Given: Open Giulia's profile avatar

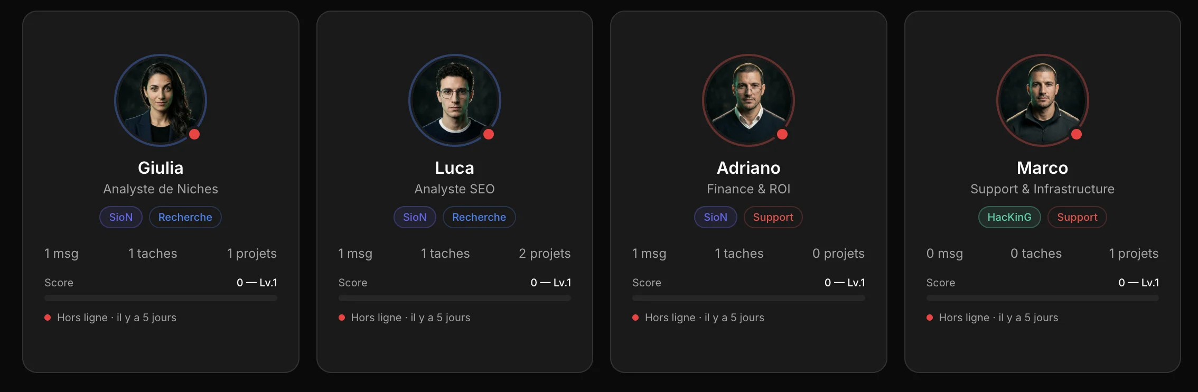Looking at the screenshot, I should click(x=160, y=100).
